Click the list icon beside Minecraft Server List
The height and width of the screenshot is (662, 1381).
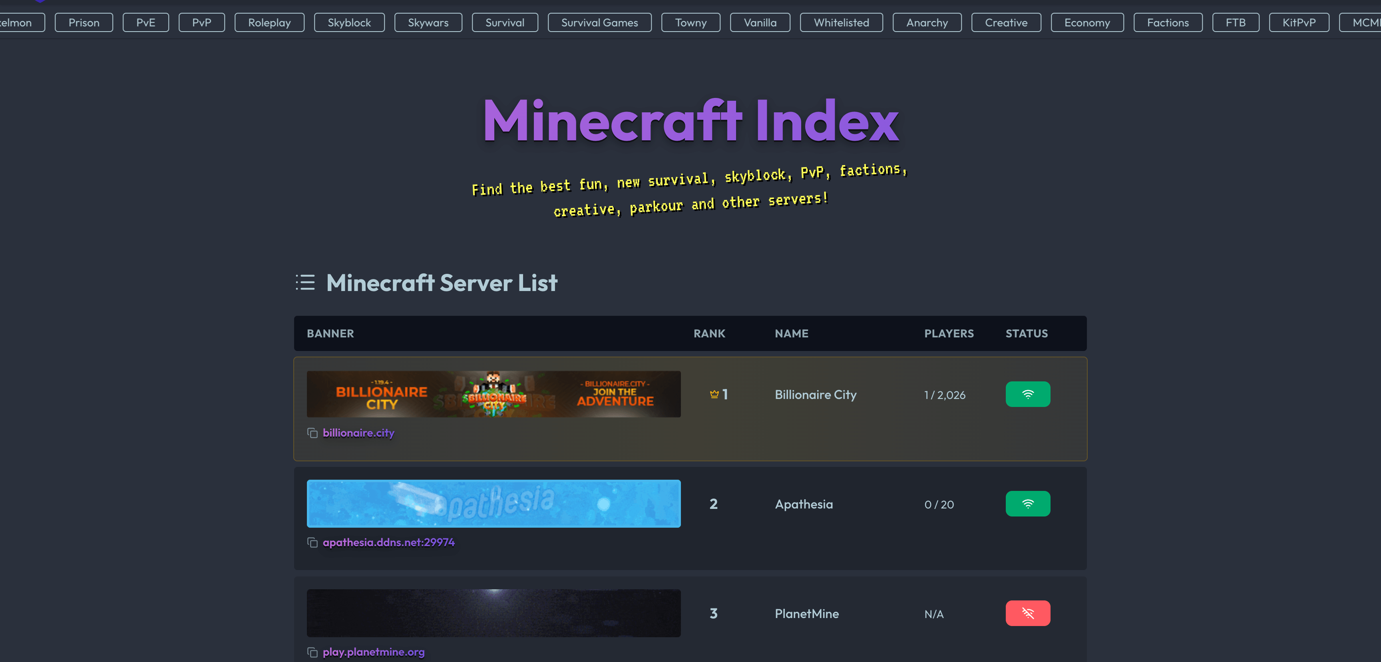(x=306, y=282)
